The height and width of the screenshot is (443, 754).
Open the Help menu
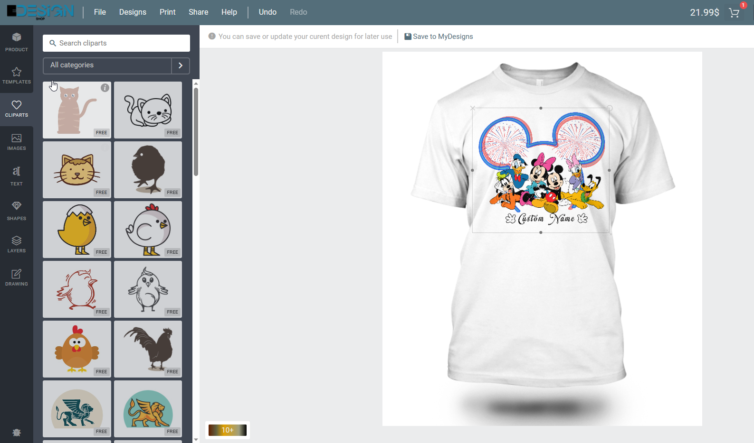[229, 12]
